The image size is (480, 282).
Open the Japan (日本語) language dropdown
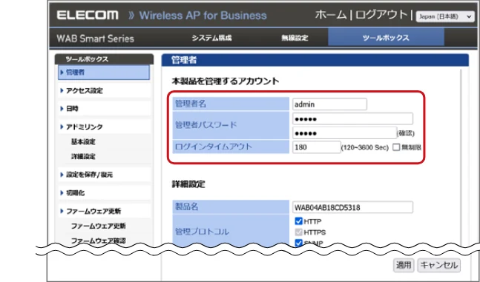tap(445, 16)
